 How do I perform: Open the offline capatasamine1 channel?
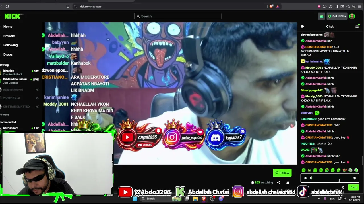[20, 90]
